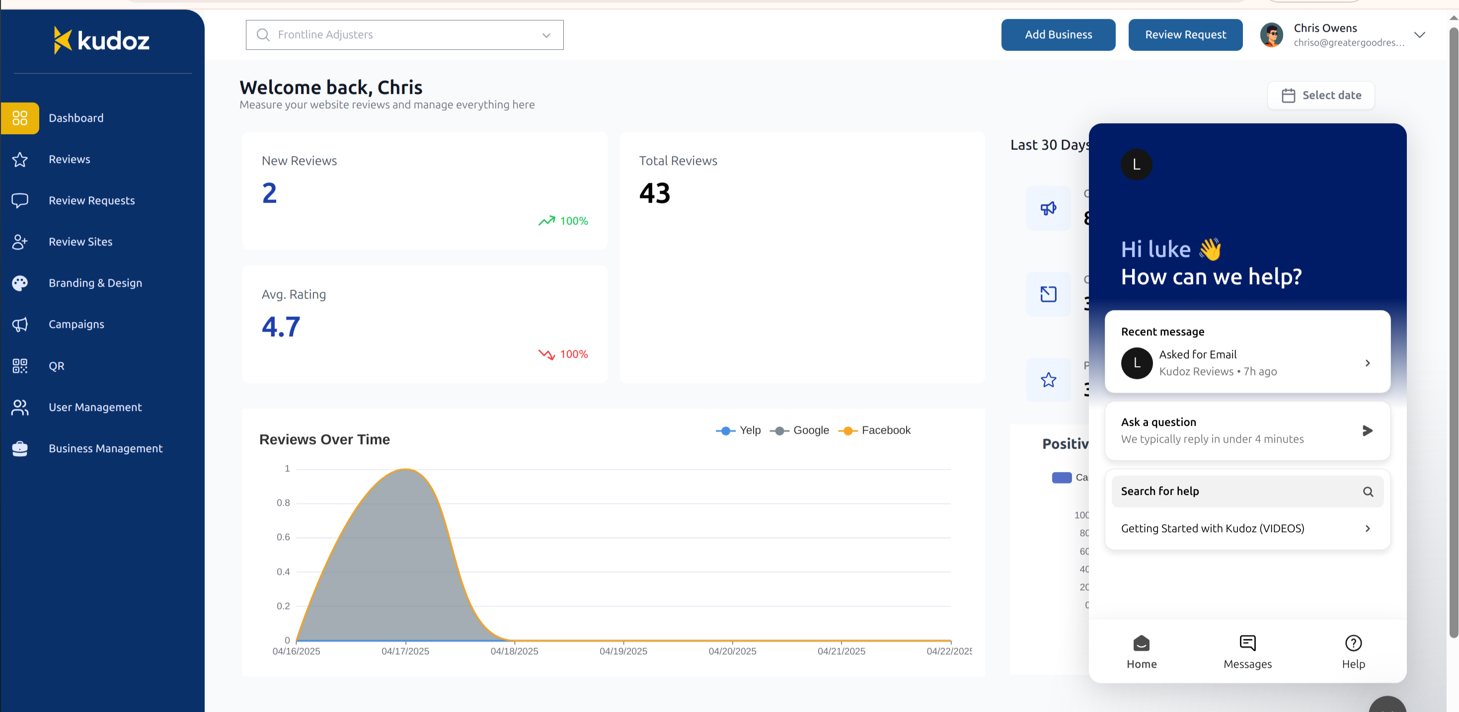Switch to the Help tab in chat widget
This screenshot has width=1459, height=712.
[x=1353, y=652]
